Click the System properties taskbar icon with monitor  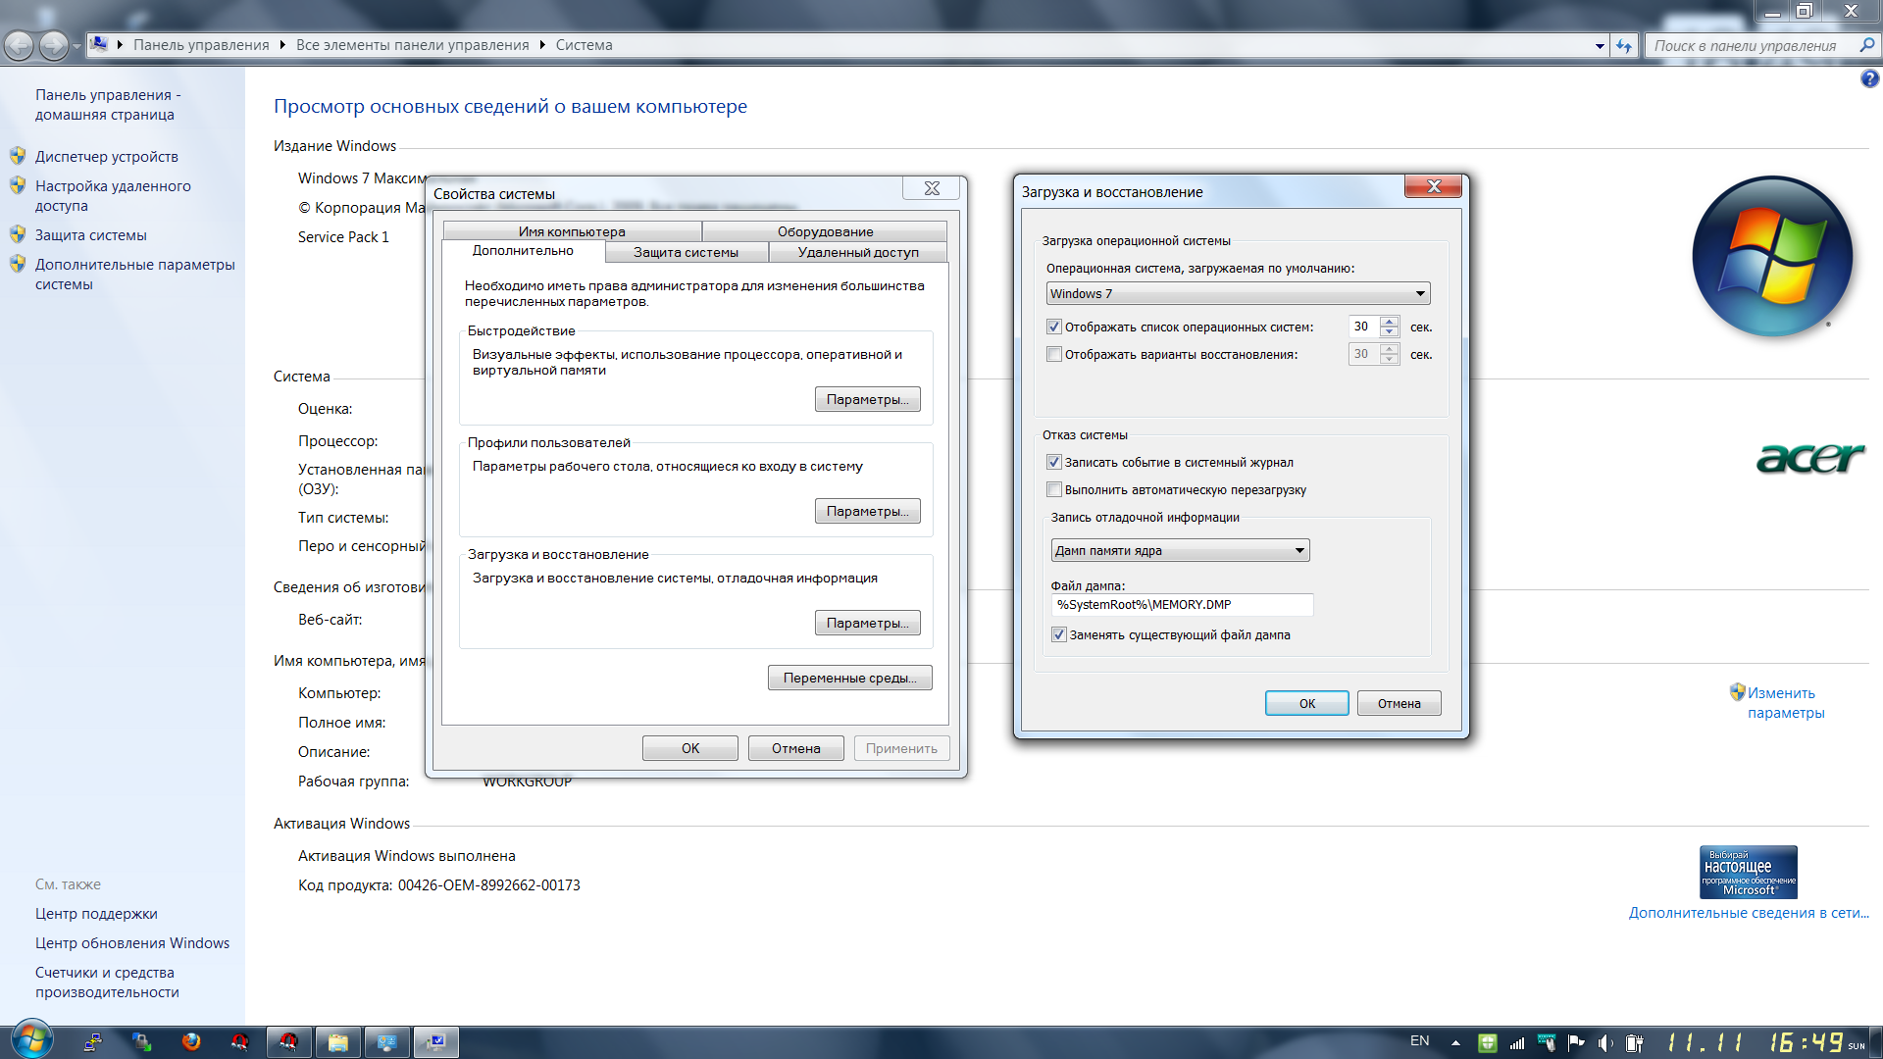pyautogui.click(x=436, y=1041)
